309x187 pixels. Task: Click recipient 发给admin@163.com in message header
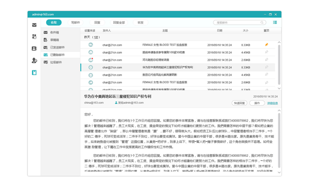(131, 103)
